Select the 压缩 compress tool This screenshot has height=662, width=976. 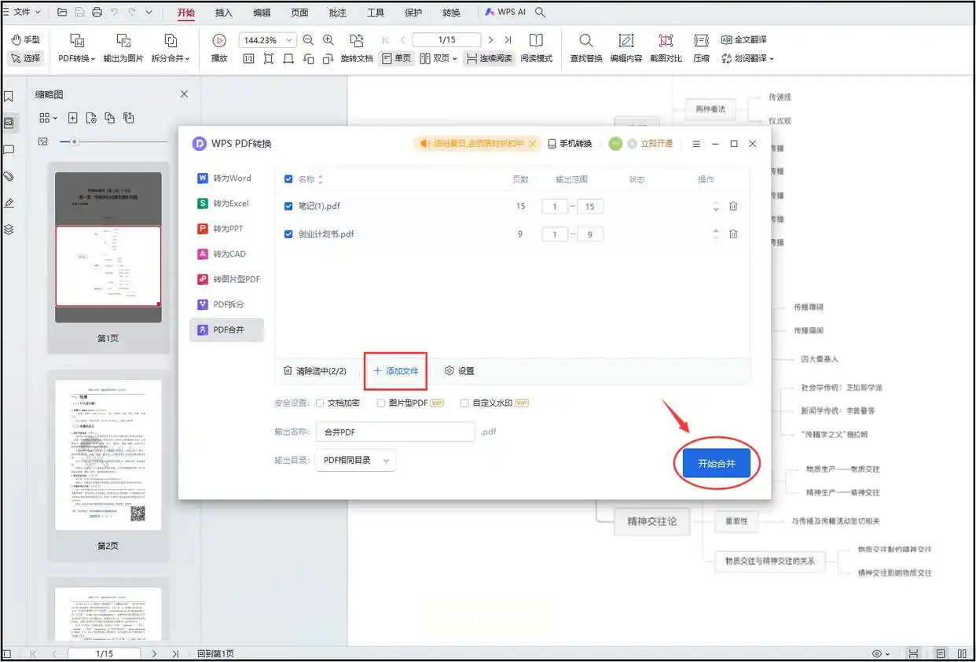pos(701,41)
